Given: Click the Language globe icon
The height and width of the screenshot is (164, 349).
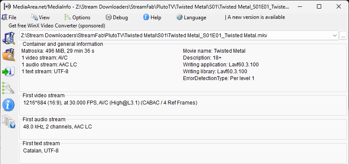Looking at the screenshot, I should pos(179,17).
